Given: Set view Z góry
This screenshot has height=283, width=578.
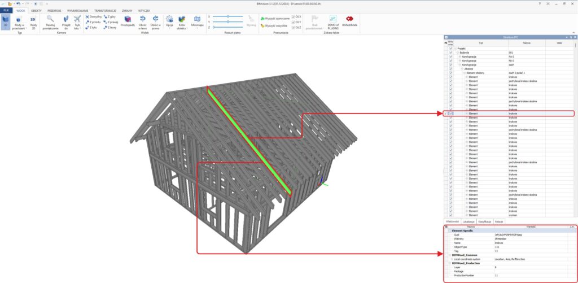Looking at the screenshot, I should [x=110, y=17].
